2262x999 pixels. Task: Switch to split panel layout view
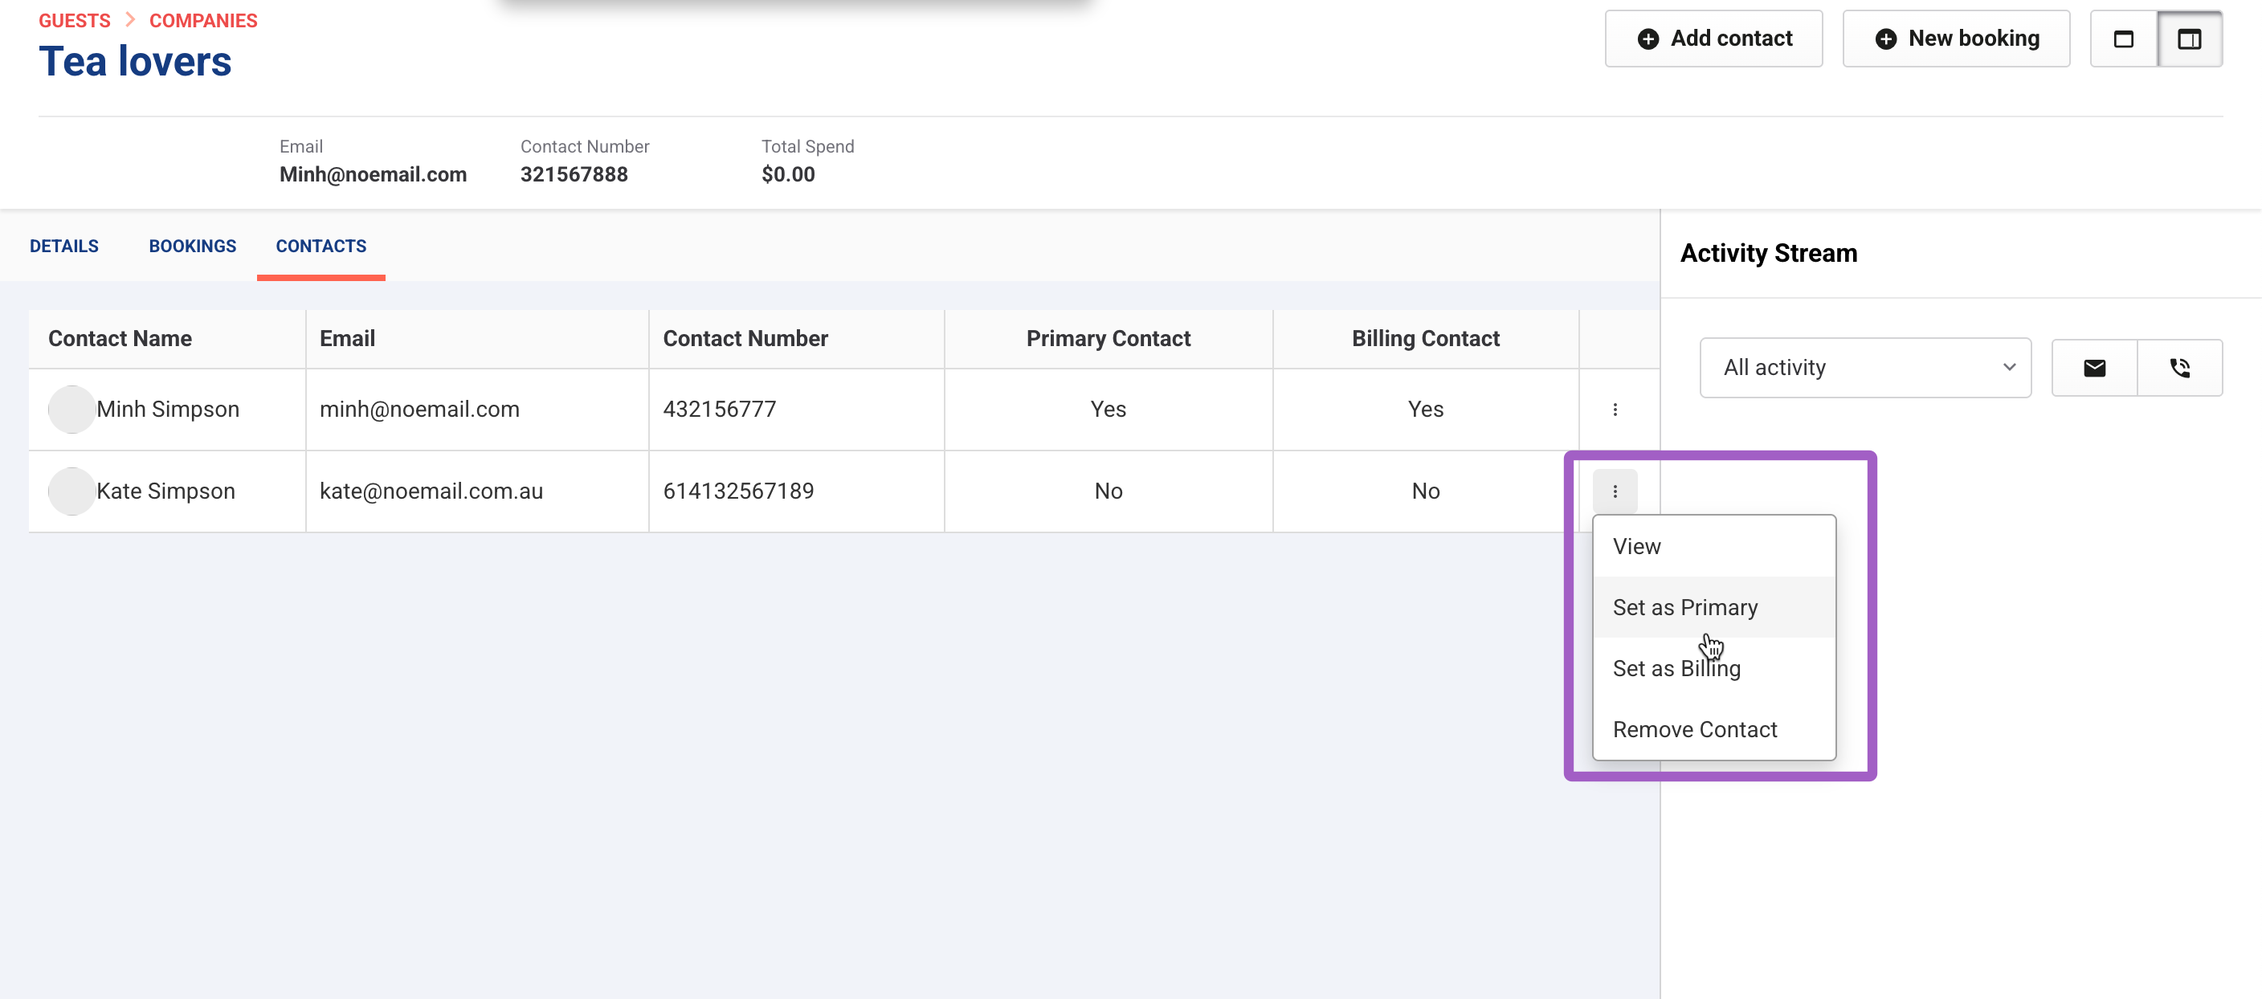[x=2188, y=39]
